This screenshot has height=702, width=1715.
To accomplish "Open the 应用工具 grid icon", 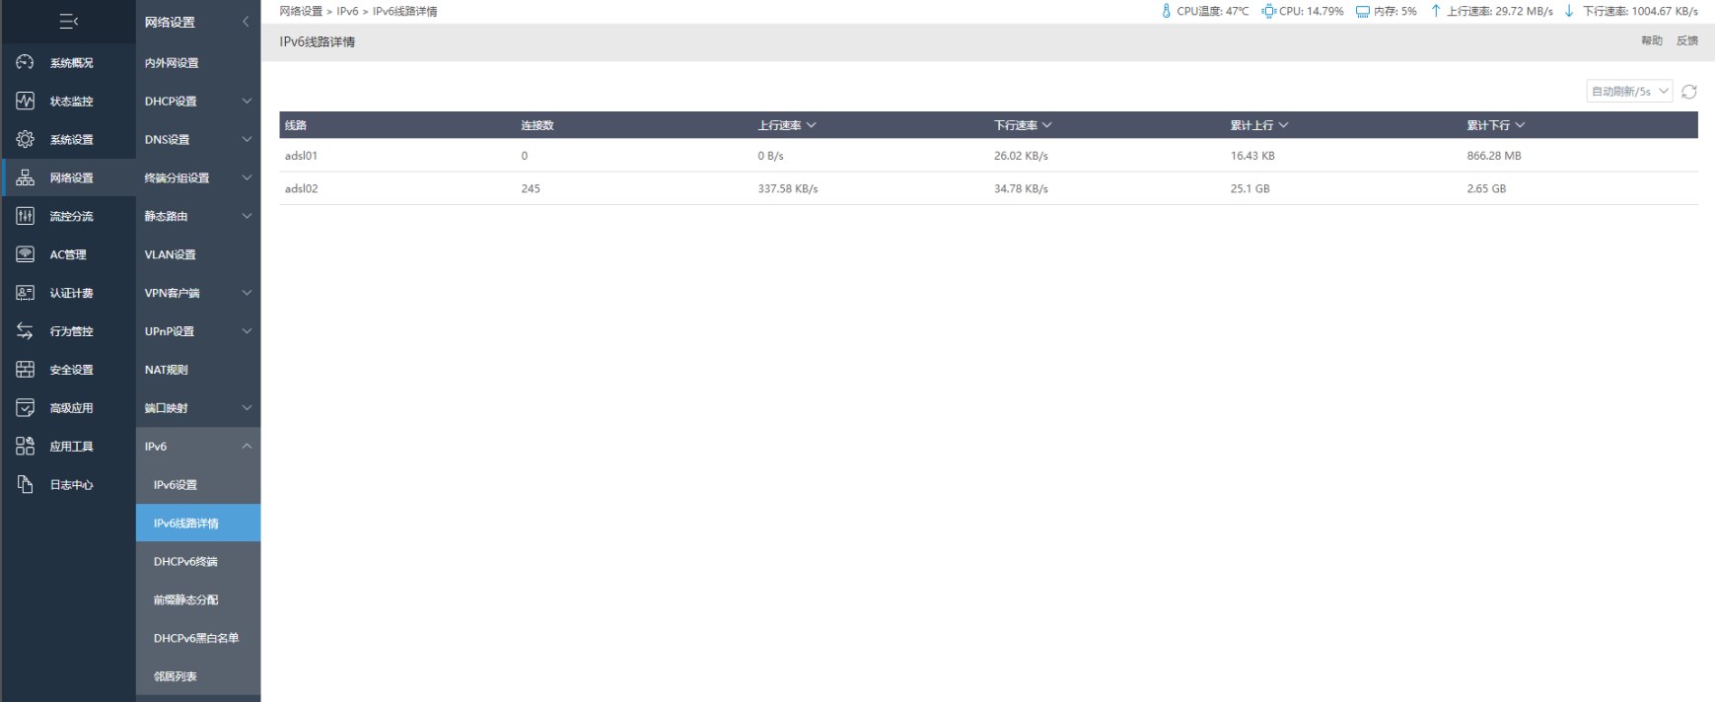I will tap(25, 447).
